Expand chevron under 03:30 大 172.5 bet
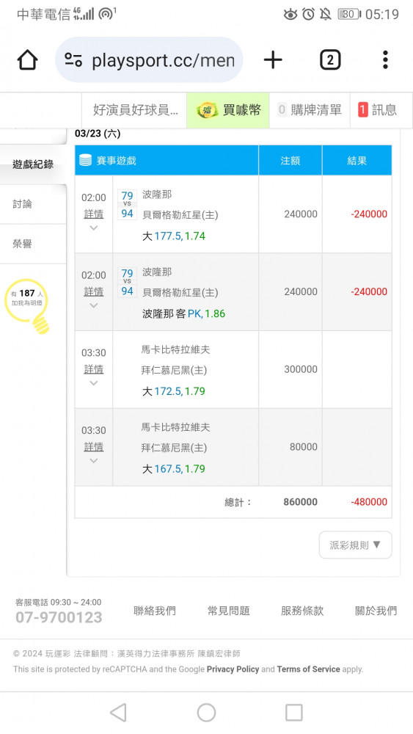 pos(94,383)
